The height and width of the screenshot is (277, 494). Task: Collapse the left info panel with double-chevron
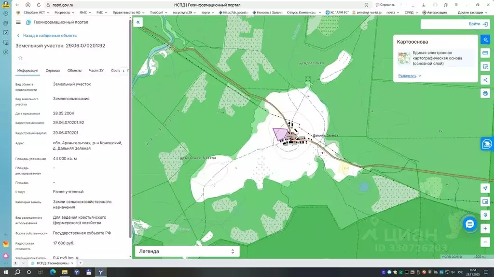138,22
